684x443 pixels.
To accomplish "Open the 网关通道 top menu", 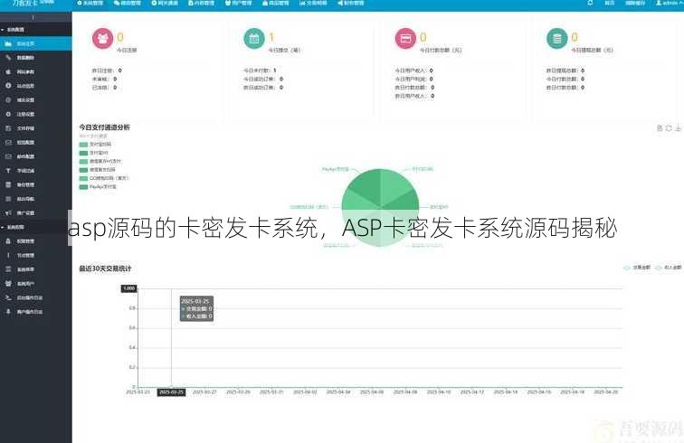I will click(165, 3).
